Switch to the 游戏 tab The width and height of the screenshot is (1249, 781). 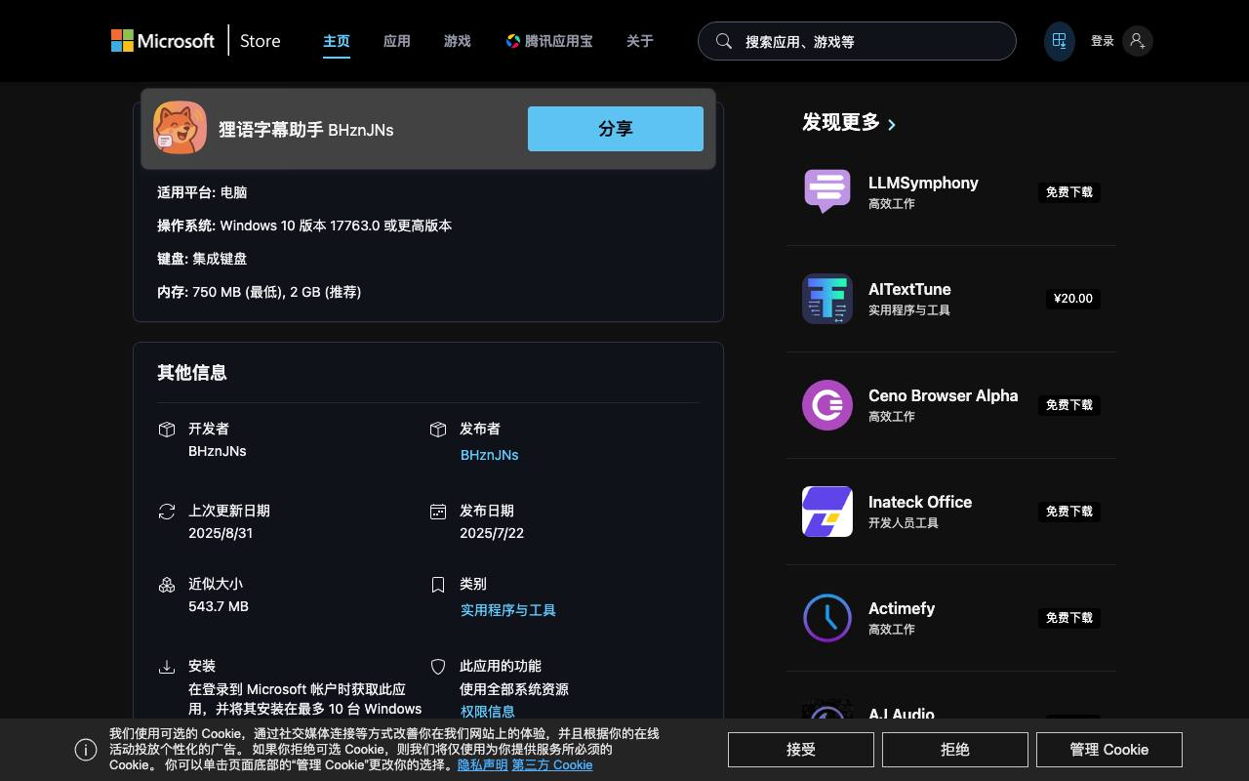pos(458,41)
